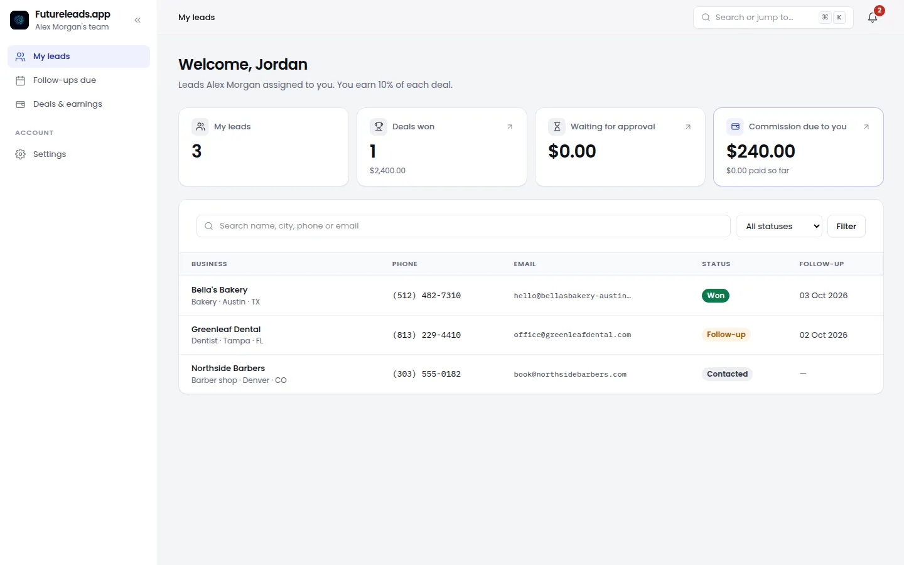Image resolution: width=904 pixels, height=565 pixels.
Task: Click follow-up date 03 Oct 2026
Action: pyautogui.click(x=824, y=296)
